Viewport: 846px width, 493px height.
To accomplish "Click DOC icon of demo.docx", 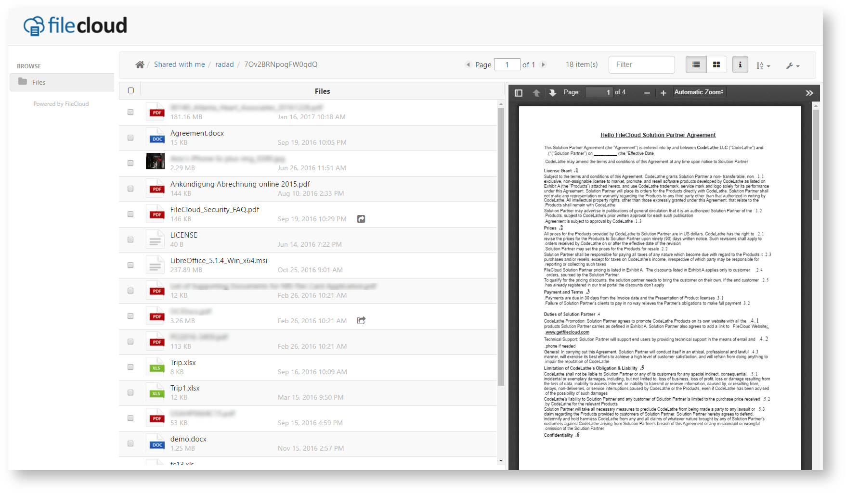I will tap(156, 443).
